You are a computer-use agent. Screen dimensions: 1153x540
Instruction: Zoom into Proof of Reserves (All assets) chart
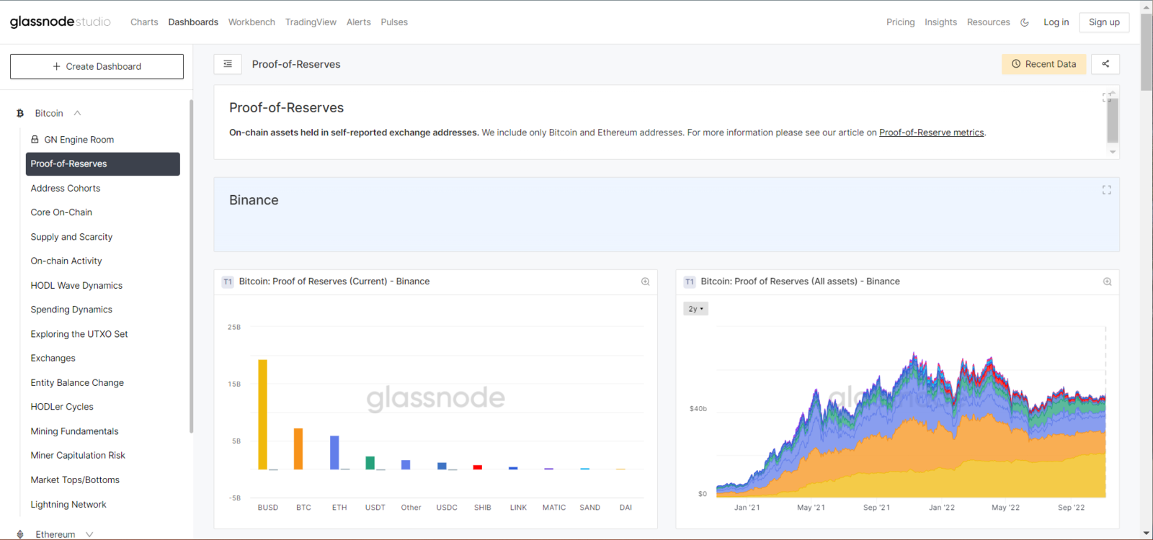1107,282
